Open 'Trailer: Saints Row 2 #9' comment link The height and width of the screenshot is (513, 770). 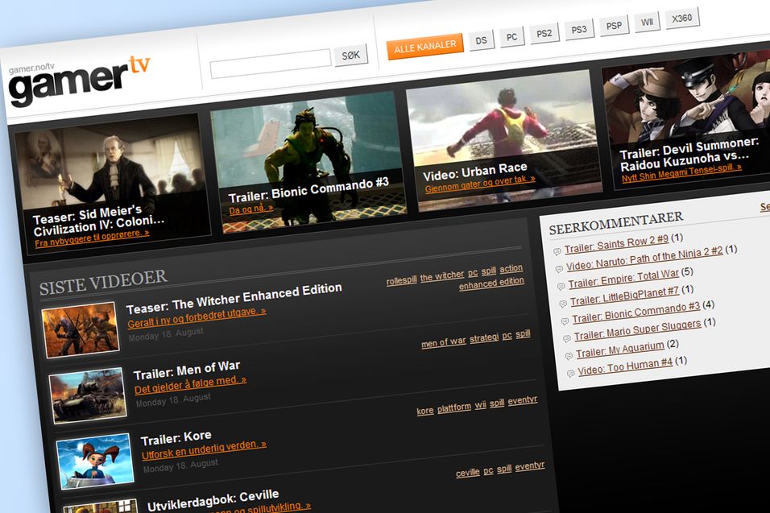pyautogui.click(x=616, y=244)
